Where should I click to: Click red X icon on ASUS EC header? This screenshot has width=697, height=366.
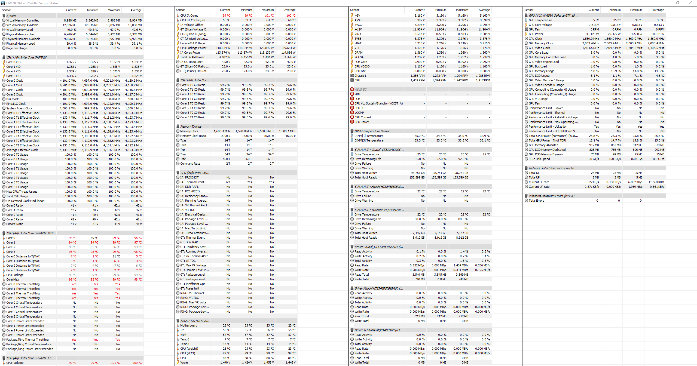pyautogui.click(x=352, y=90)
